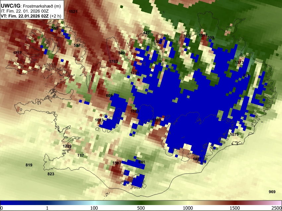Image resolution: width=282 pixels, height=211 pixels.
Task: Click the map value 1427
Action: (197, 159)
